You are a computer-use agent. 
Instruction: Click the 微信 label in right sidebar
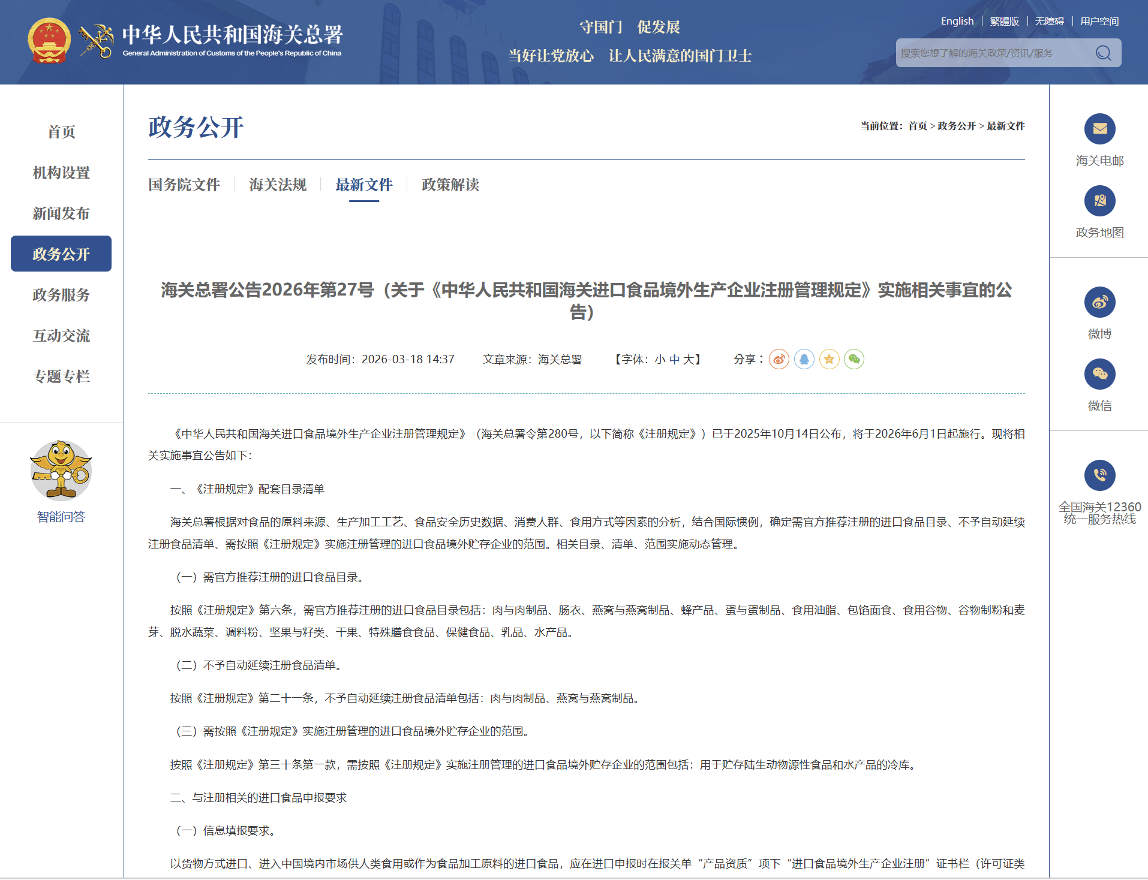(x=1099, y=406)
